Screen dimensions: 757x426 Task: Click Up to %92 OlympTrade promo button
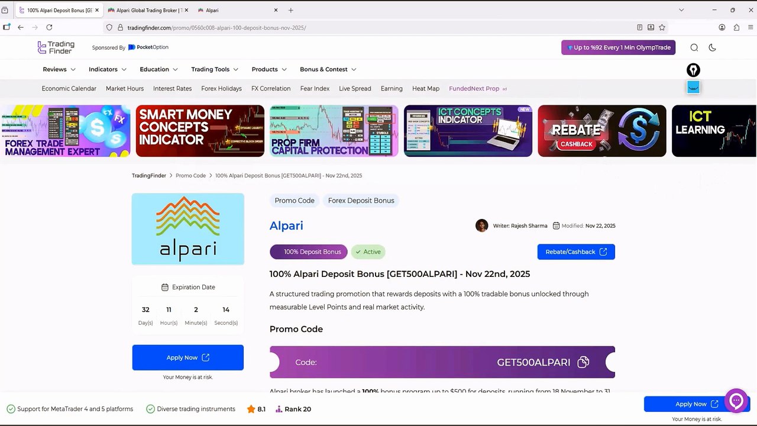[618, 47]
